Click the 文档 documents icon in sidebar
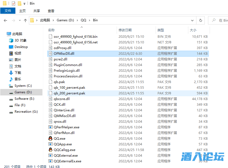 (x=11, y=66)
